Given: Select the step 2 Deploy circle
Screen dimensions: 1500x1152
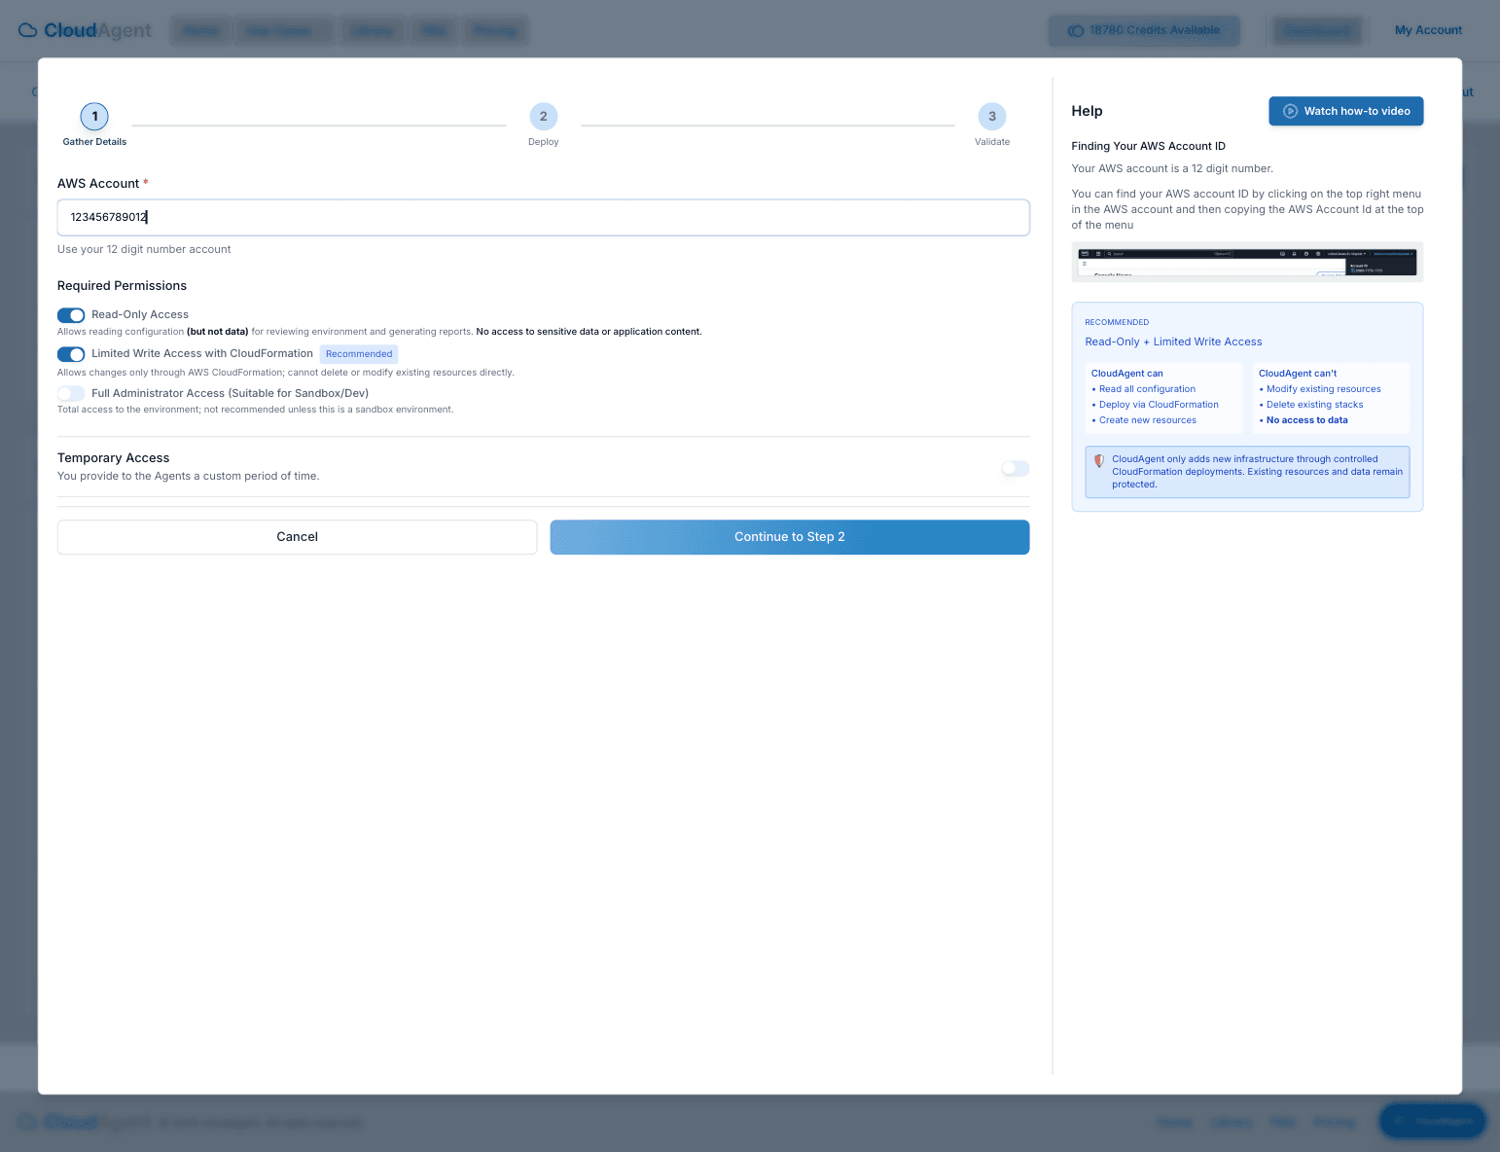Looking at the screenshot, I should tap(543, 116).
